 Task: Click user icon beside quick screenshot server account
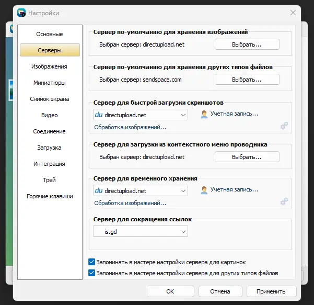pyautogui.click(x=204, y=114)
